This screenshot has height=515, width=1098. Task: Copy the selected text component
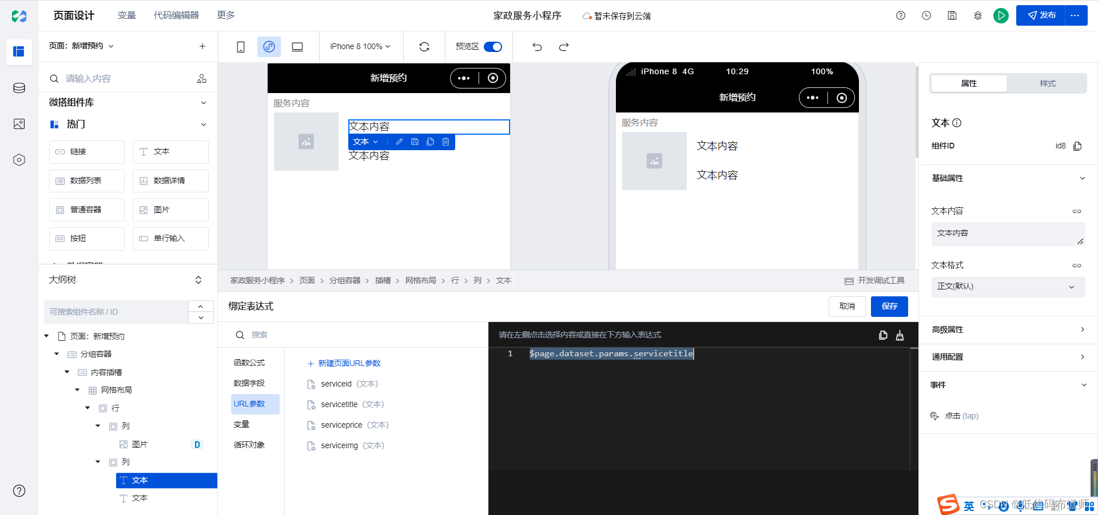pos(430,142)
